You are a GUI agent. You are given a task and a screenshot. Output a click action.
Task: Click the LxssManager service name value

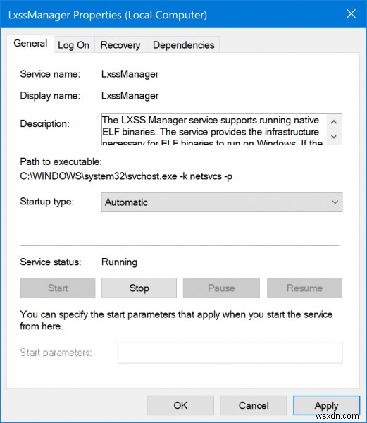tap(130, 74)
